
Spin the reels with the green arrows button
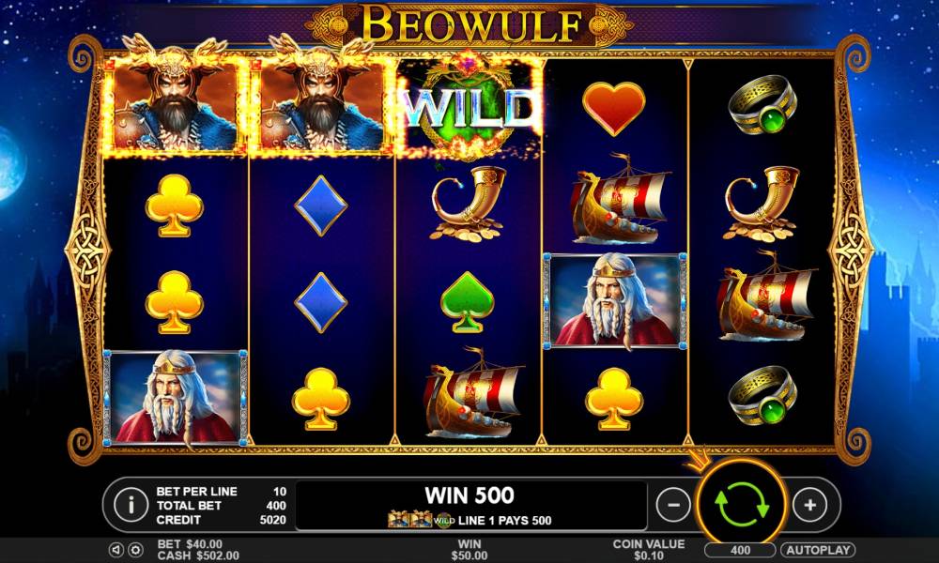point(742,505)
